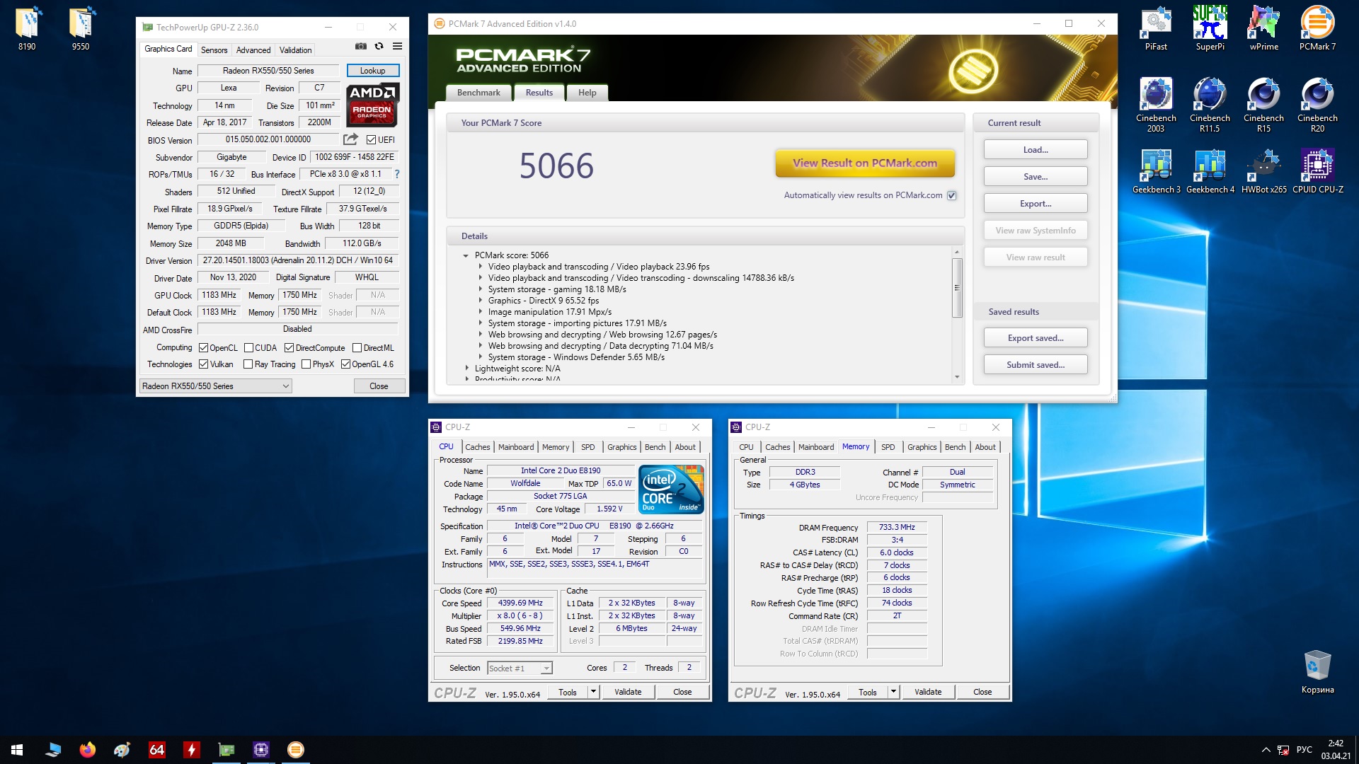
Task: Click scroll down arrow in Details list
Action: pos(957,377)
